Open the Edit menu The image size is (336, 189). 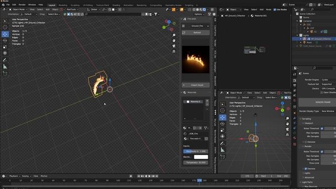14,5
